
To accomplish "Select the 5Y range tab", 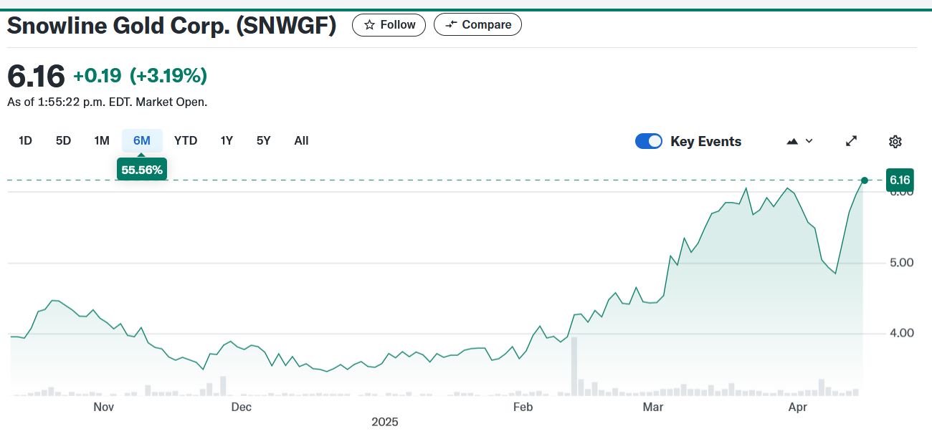I will [264, 140].
